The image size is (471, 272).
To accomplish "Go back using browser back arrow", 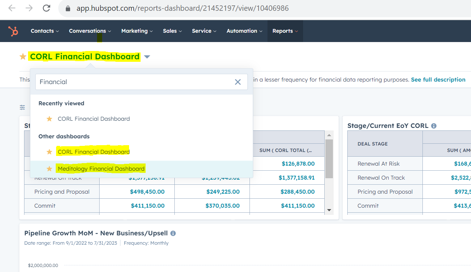I will coord(12,8).
